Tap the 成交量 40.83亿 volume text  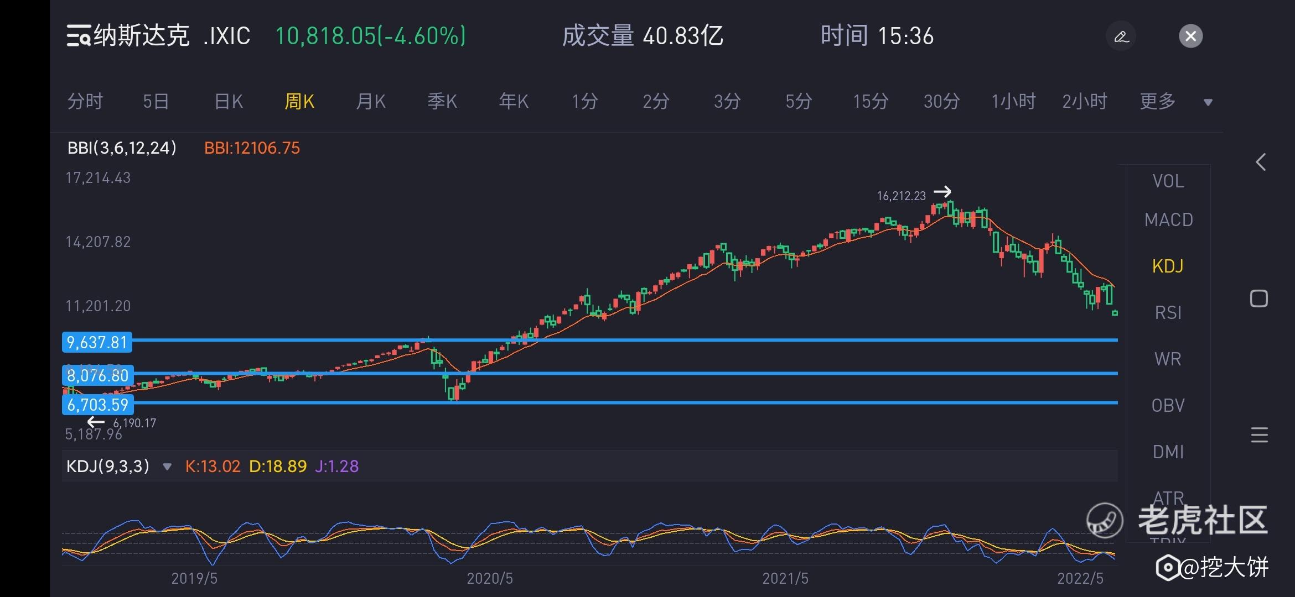click(x=643, y=36)
